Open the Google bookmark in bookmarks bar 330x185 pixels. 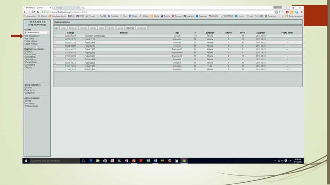43,16
